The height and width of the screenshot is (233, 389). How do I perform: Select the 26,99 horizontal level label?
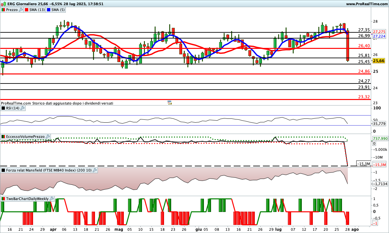(x=364, y=36)
